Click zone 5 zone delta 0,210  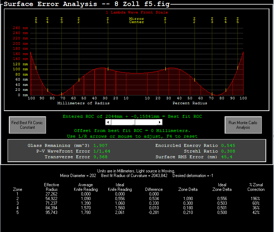(188, 212)
